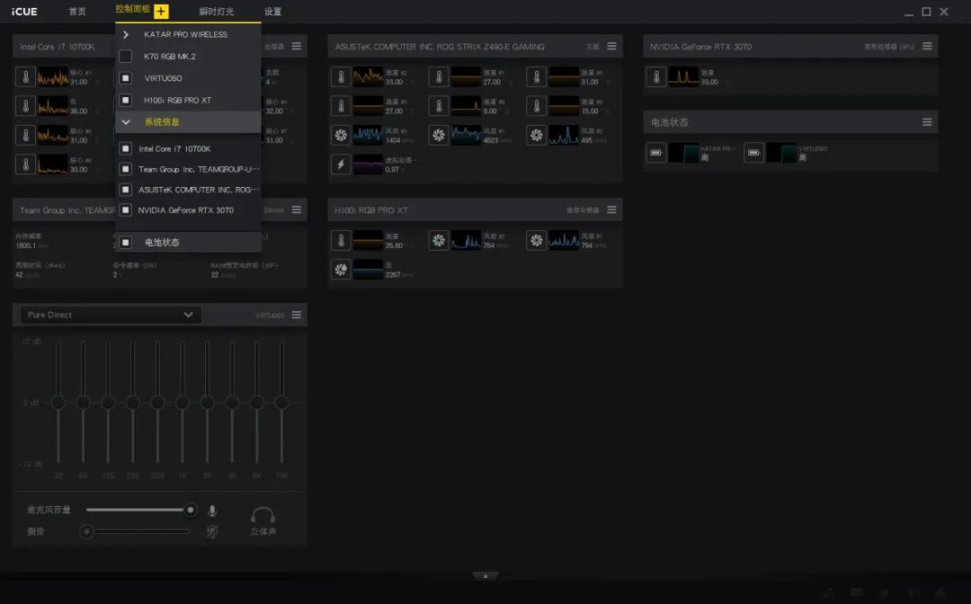This screenshot has height=604, width=971.
Task: Open the NVIDIA GeForce panel hamburger menu
Action: pyautogui.click(x=927, y=47)
